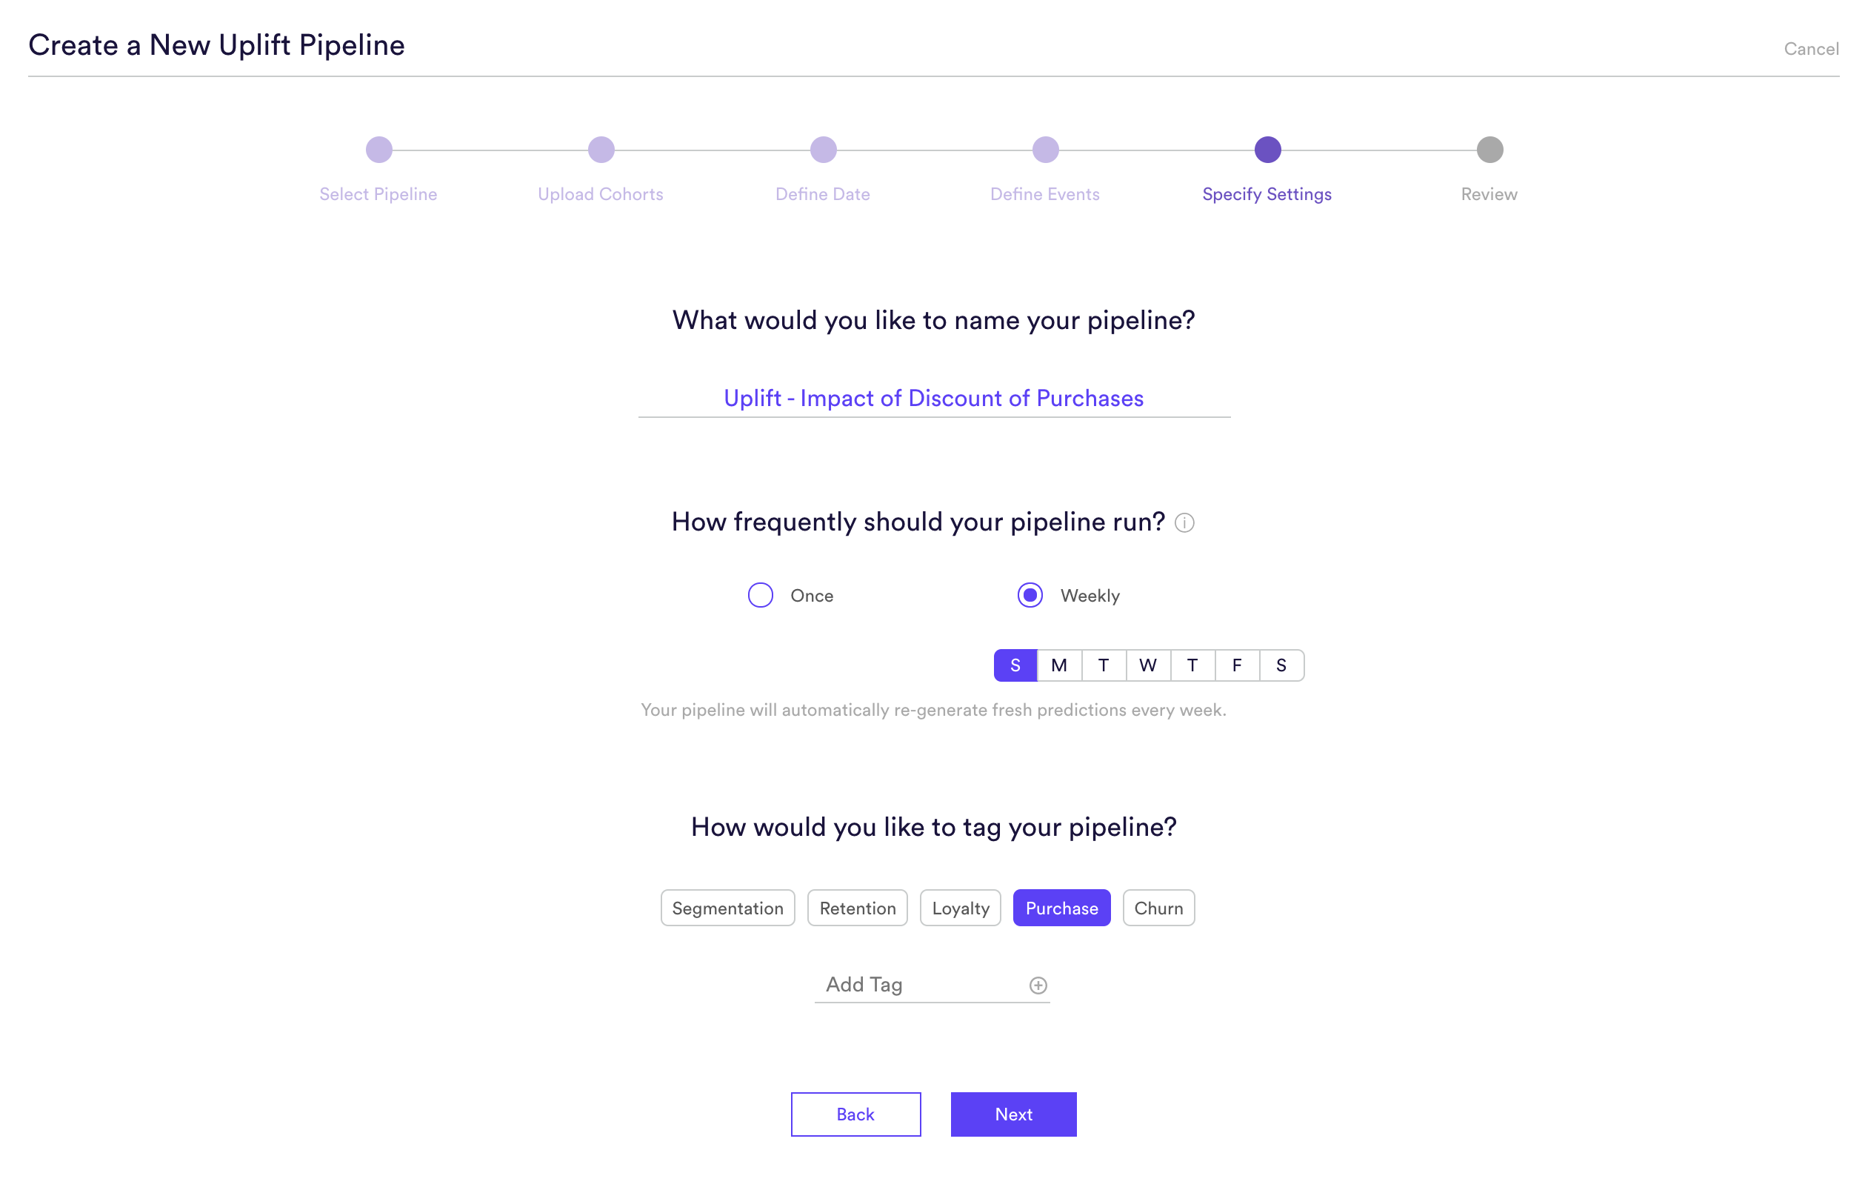
Task: Click Next to continue
Action: click(x=1013, y=1114)
